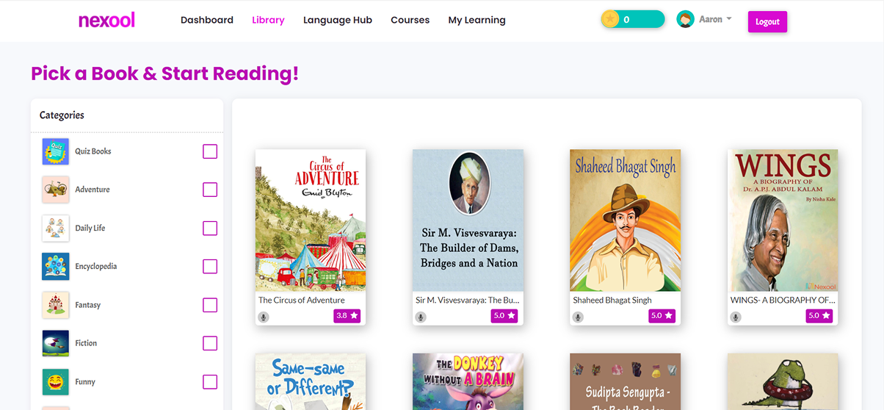Image resolution: width=884 pixels, height=410 pixels.
Task: Check the Adventure category checkbox
Action: point(210,190)
